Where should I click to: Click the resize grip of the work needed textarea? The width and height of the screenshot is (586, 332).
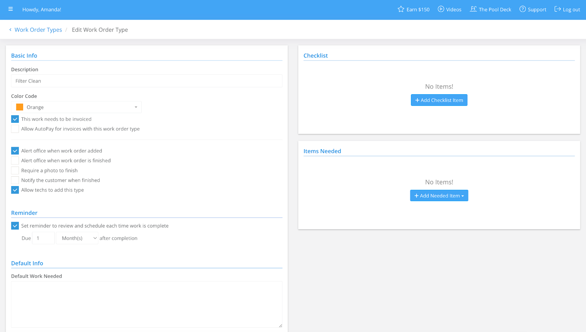[x=280, y=325]
